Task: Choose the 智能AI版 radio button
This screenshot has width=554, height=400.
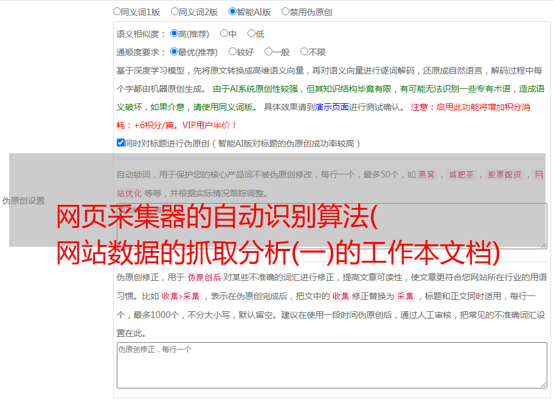Action: (232, 11)
